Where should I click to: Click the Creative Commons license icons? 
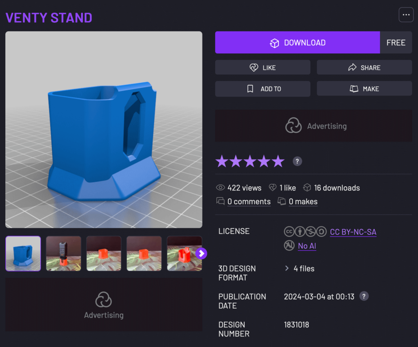pos(305,232)
